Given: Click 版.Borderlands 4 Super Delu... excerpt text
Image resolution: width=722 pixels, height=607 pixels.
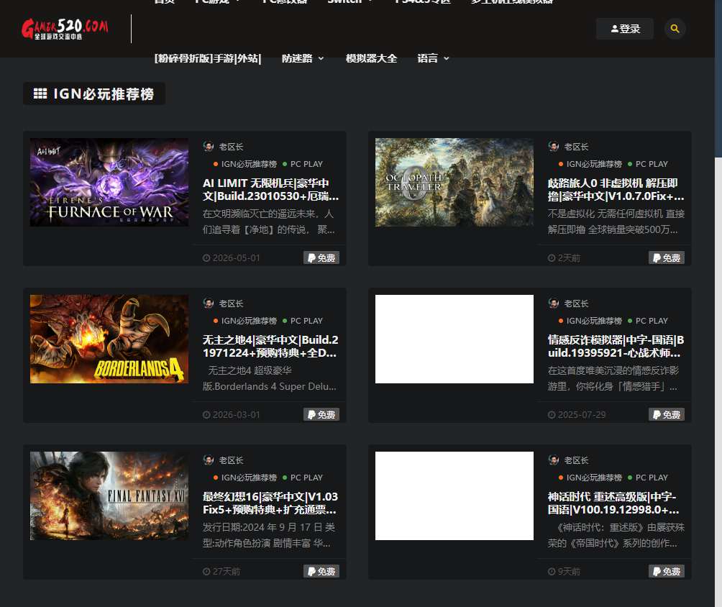Looking at the screenshot, I should click(x=270, y=386).
